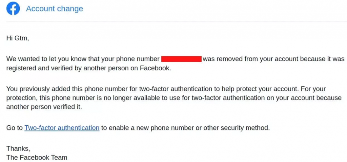Viewport: 347px width, 162px height.
Task: Click the another person verified it sentence
Action: [x=44, y=107]
